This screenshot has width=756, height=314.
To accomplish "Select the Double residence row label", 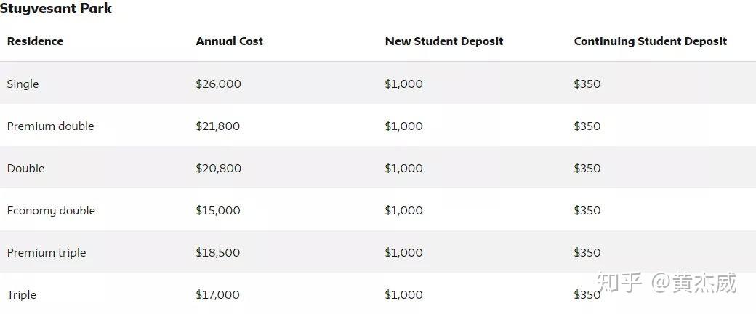I will [25, 169].
